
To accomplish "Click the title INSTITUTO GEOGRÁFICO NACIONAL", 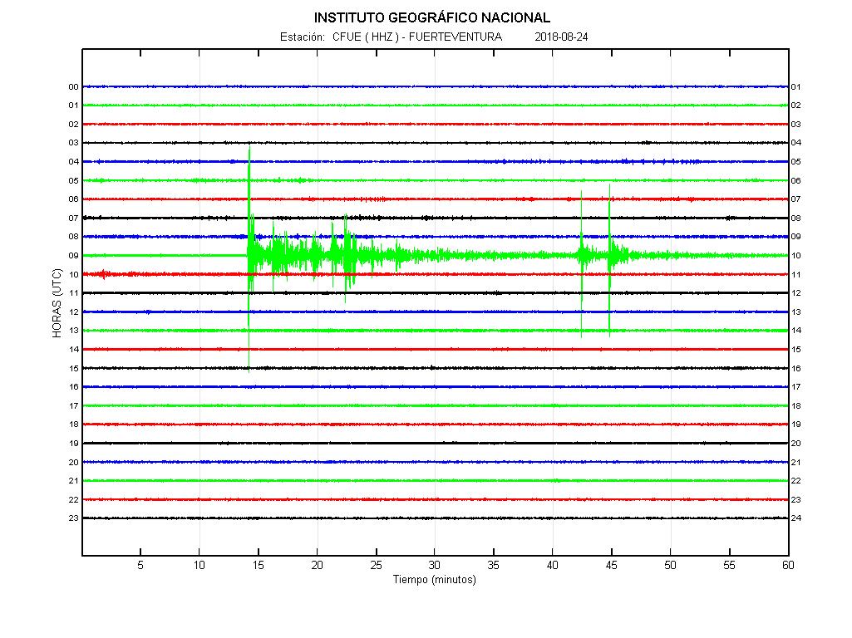I will tap(432, 18).
